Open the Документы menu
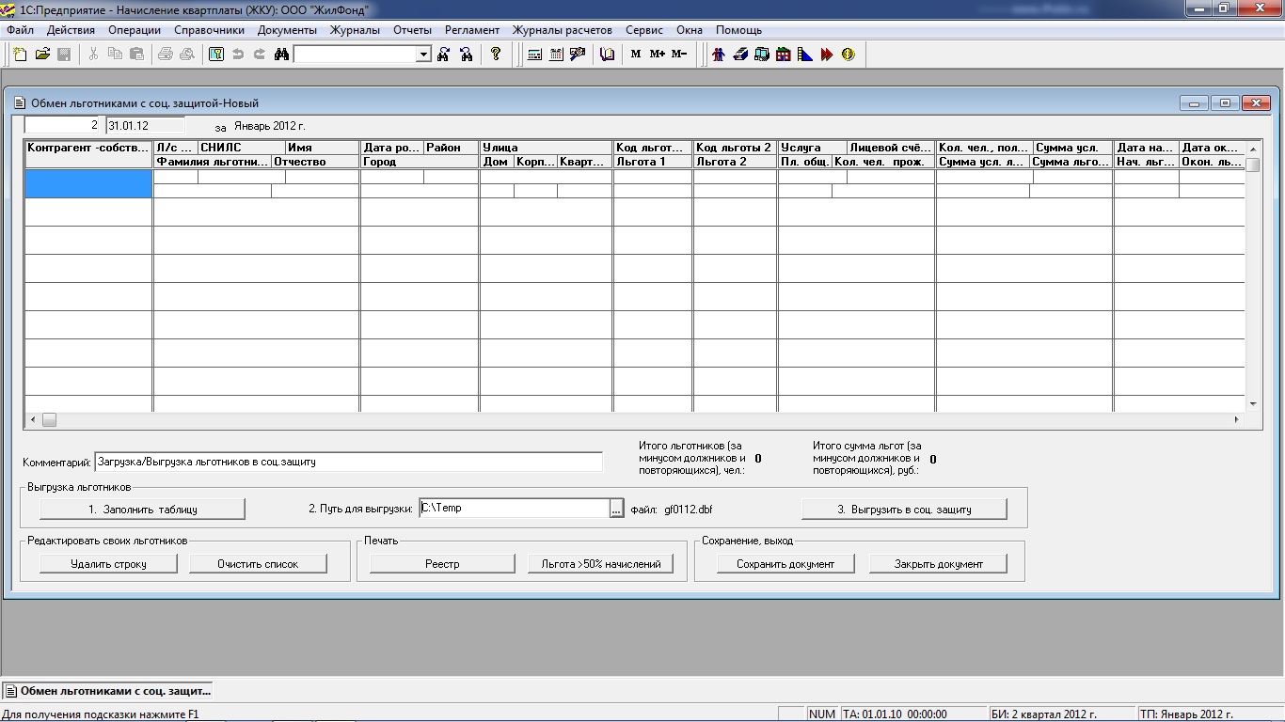The image size is (1285, 722). (288, 30)
